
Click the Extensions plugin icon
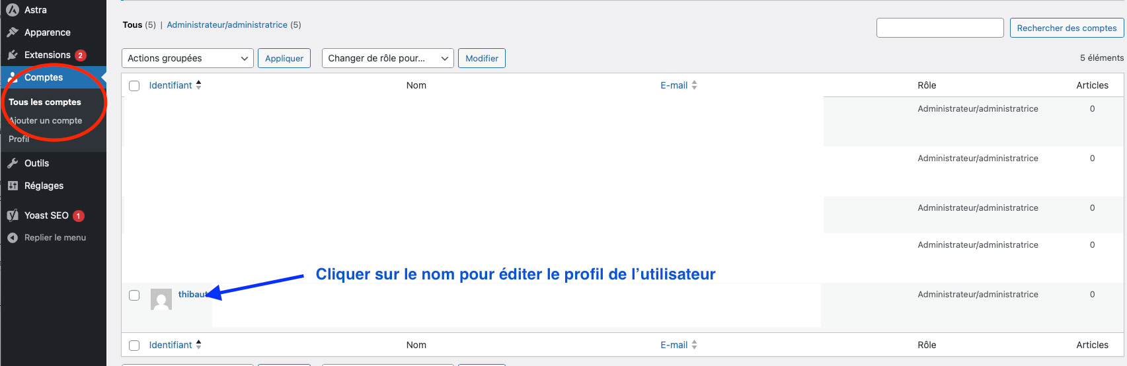pos(12,55)
